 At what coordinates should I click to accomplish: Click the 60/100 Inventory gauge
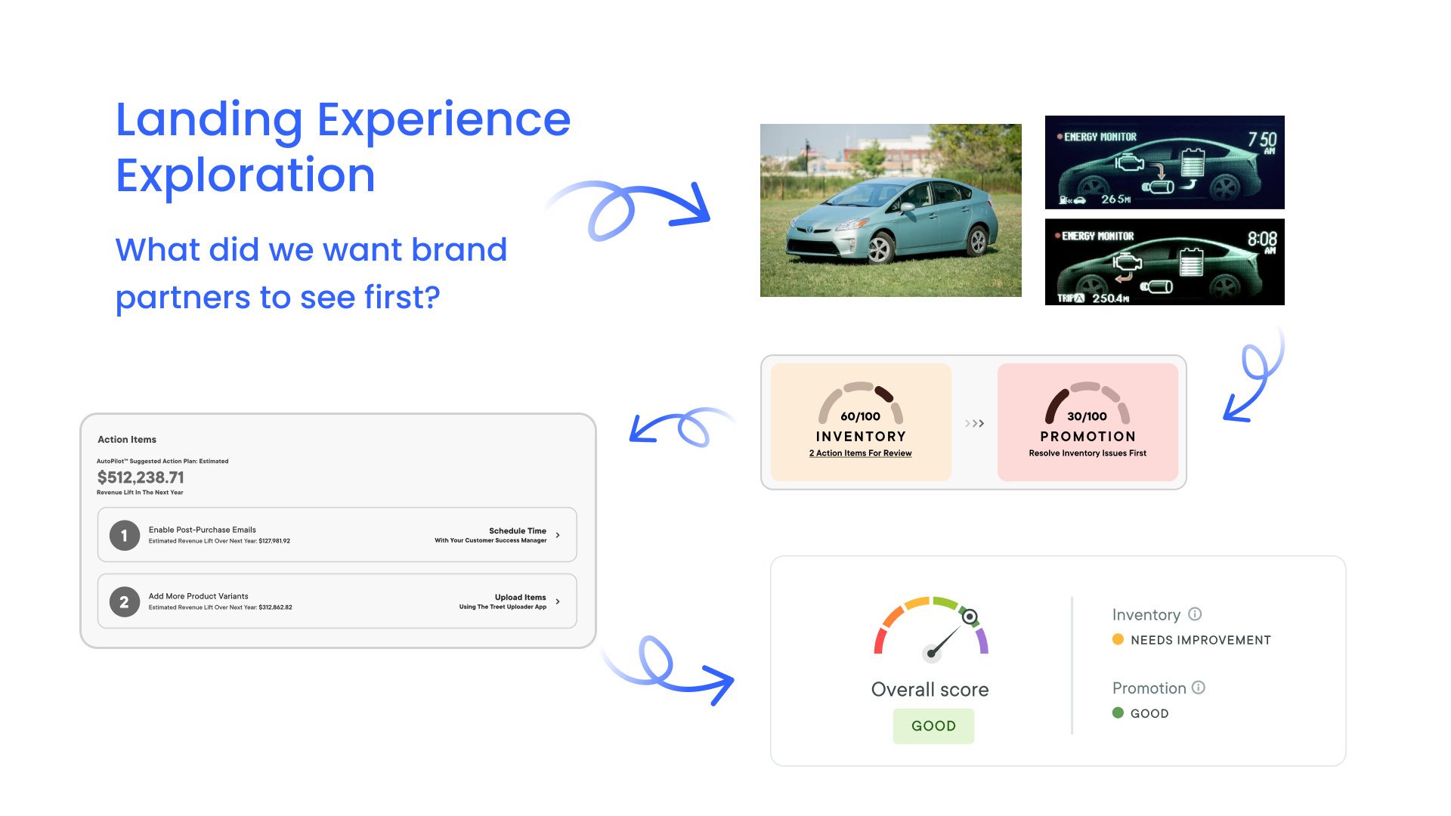click(x=861, y=403)
